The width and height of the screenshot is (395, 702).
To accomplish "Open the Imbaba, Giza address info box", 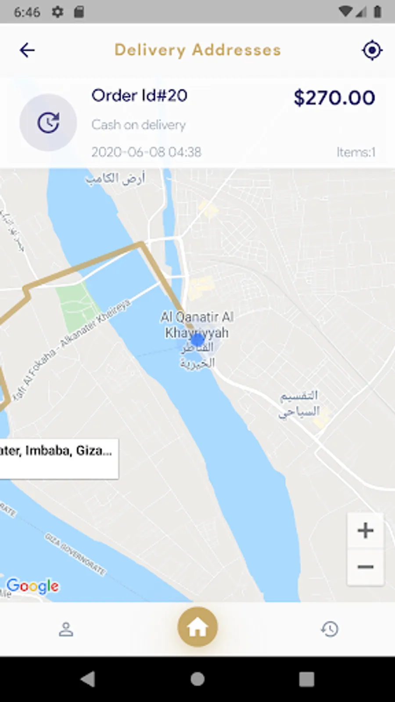I will pos(59,458).
